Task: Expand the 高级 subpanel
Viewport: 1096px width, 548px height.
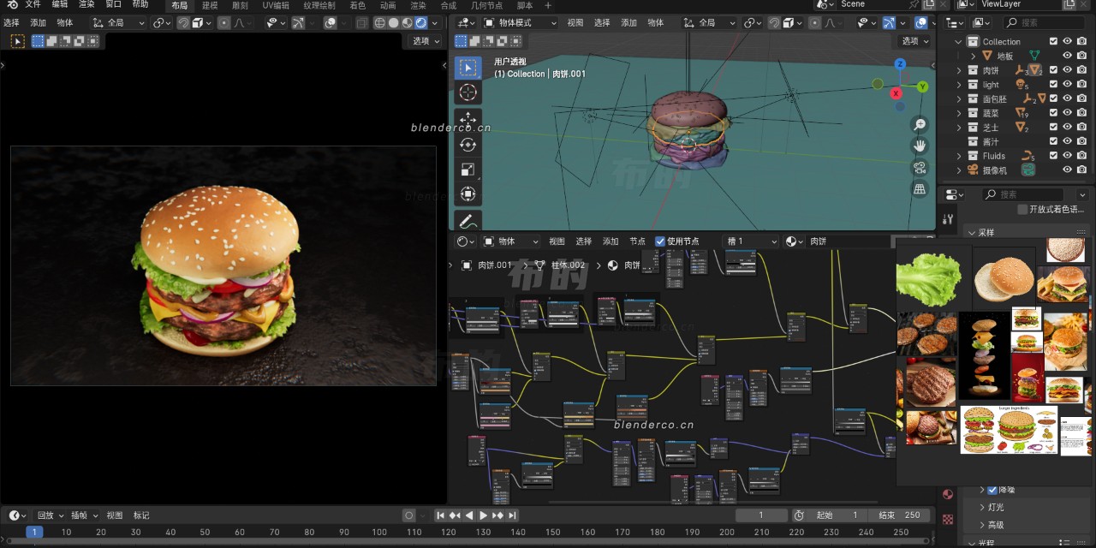Action: click(x=982, y=525)
